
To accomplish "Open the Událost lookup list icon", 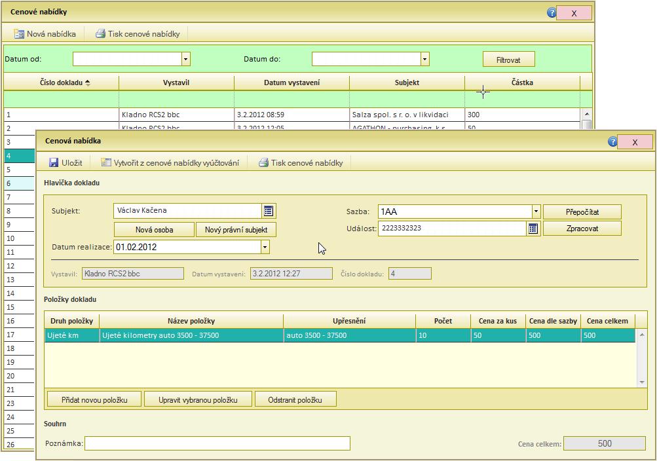I will tap(533, 228).
